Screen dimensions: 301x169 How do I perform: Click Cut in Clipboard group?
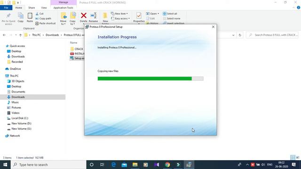coord(40,14)
